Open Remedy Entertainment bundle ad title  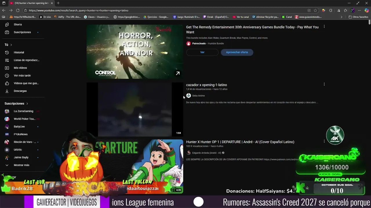(x=252, y=29)
